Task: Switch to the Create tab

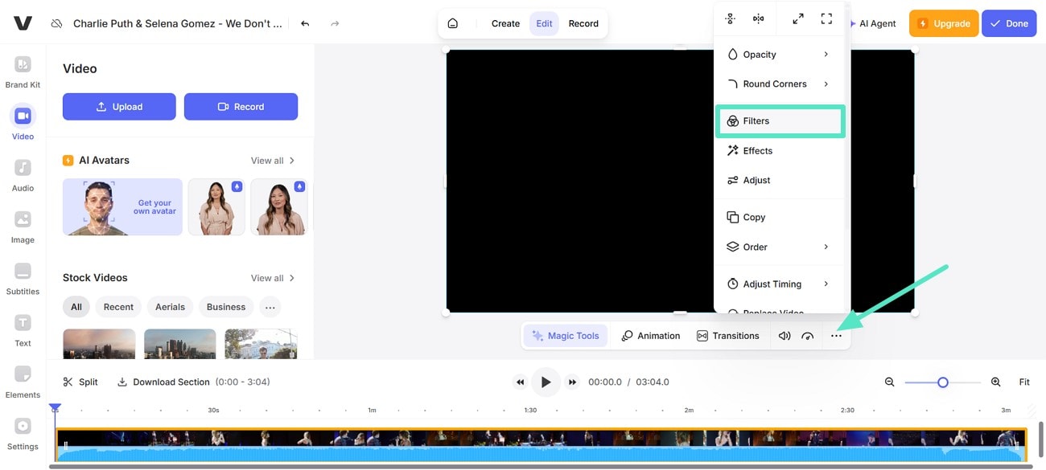Action: pyautogui.click(x=505, y=23)
